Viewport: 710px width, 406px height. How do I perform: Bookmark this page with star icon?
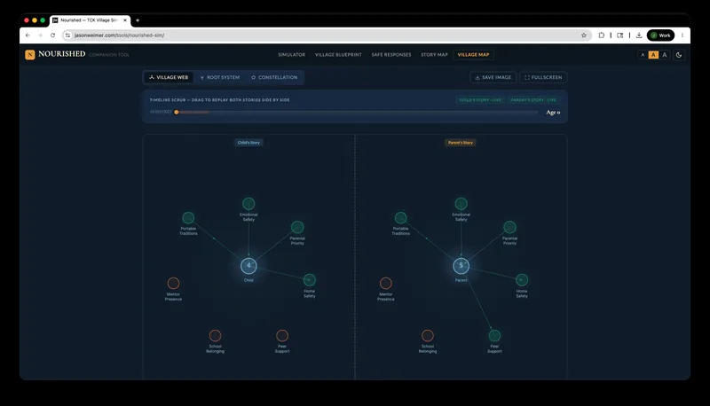pyautogui.click(x=584, y=35)
